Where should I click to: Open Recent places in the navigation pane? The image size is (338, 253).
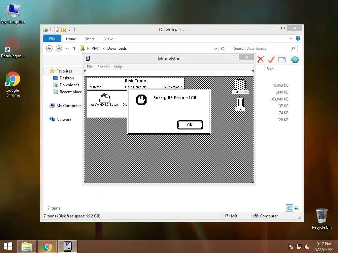pyautogui.click(x=67, y=92)
